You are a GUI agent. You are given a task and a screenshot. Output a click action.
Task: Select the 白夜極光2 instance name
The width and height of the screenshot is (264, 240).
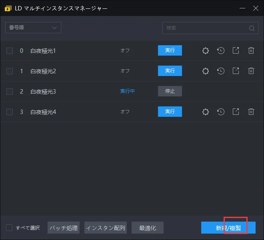(x=43, y=71)
